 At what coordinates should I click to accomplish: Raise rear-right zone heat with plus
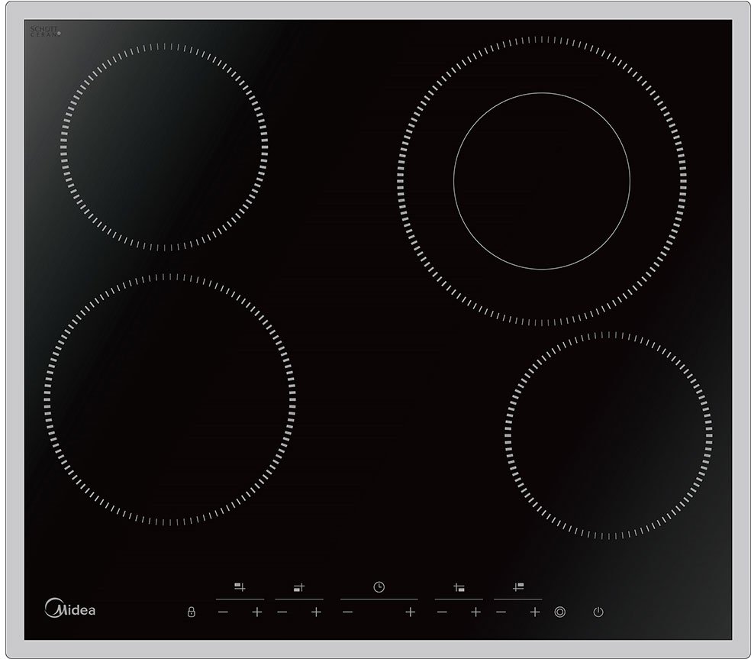pyautogui.click(x=535, y=612)
